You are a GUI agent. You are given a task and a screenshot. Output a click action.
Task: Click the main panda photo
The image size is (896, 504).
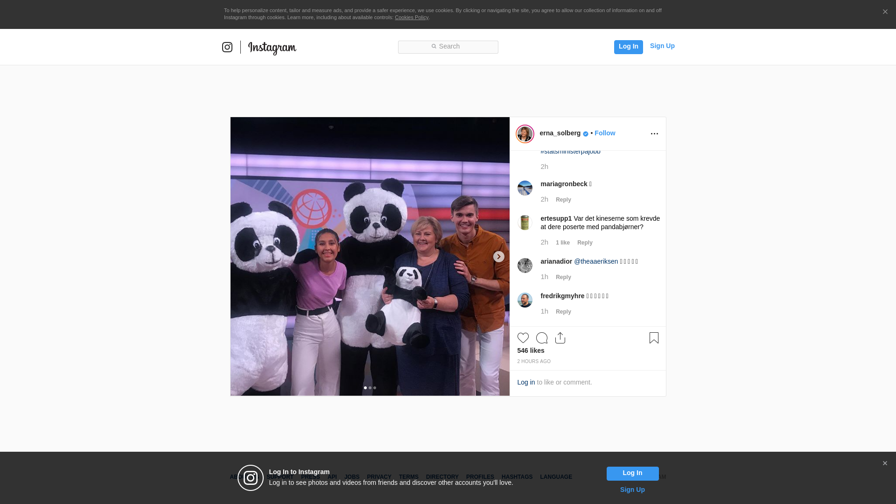pyautogui.click(x=370, y=256)
